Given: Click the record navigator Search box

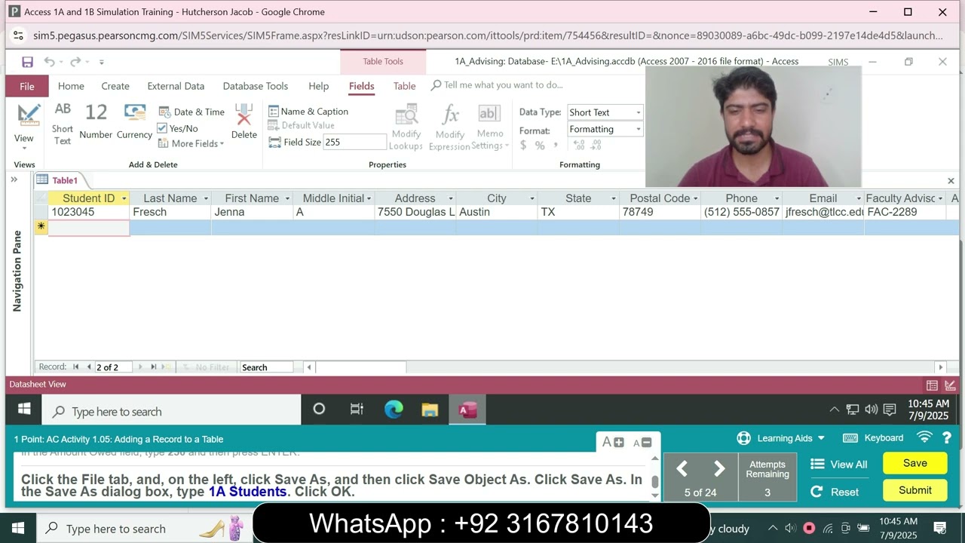Looking at the screenshot, I should 266,367.
